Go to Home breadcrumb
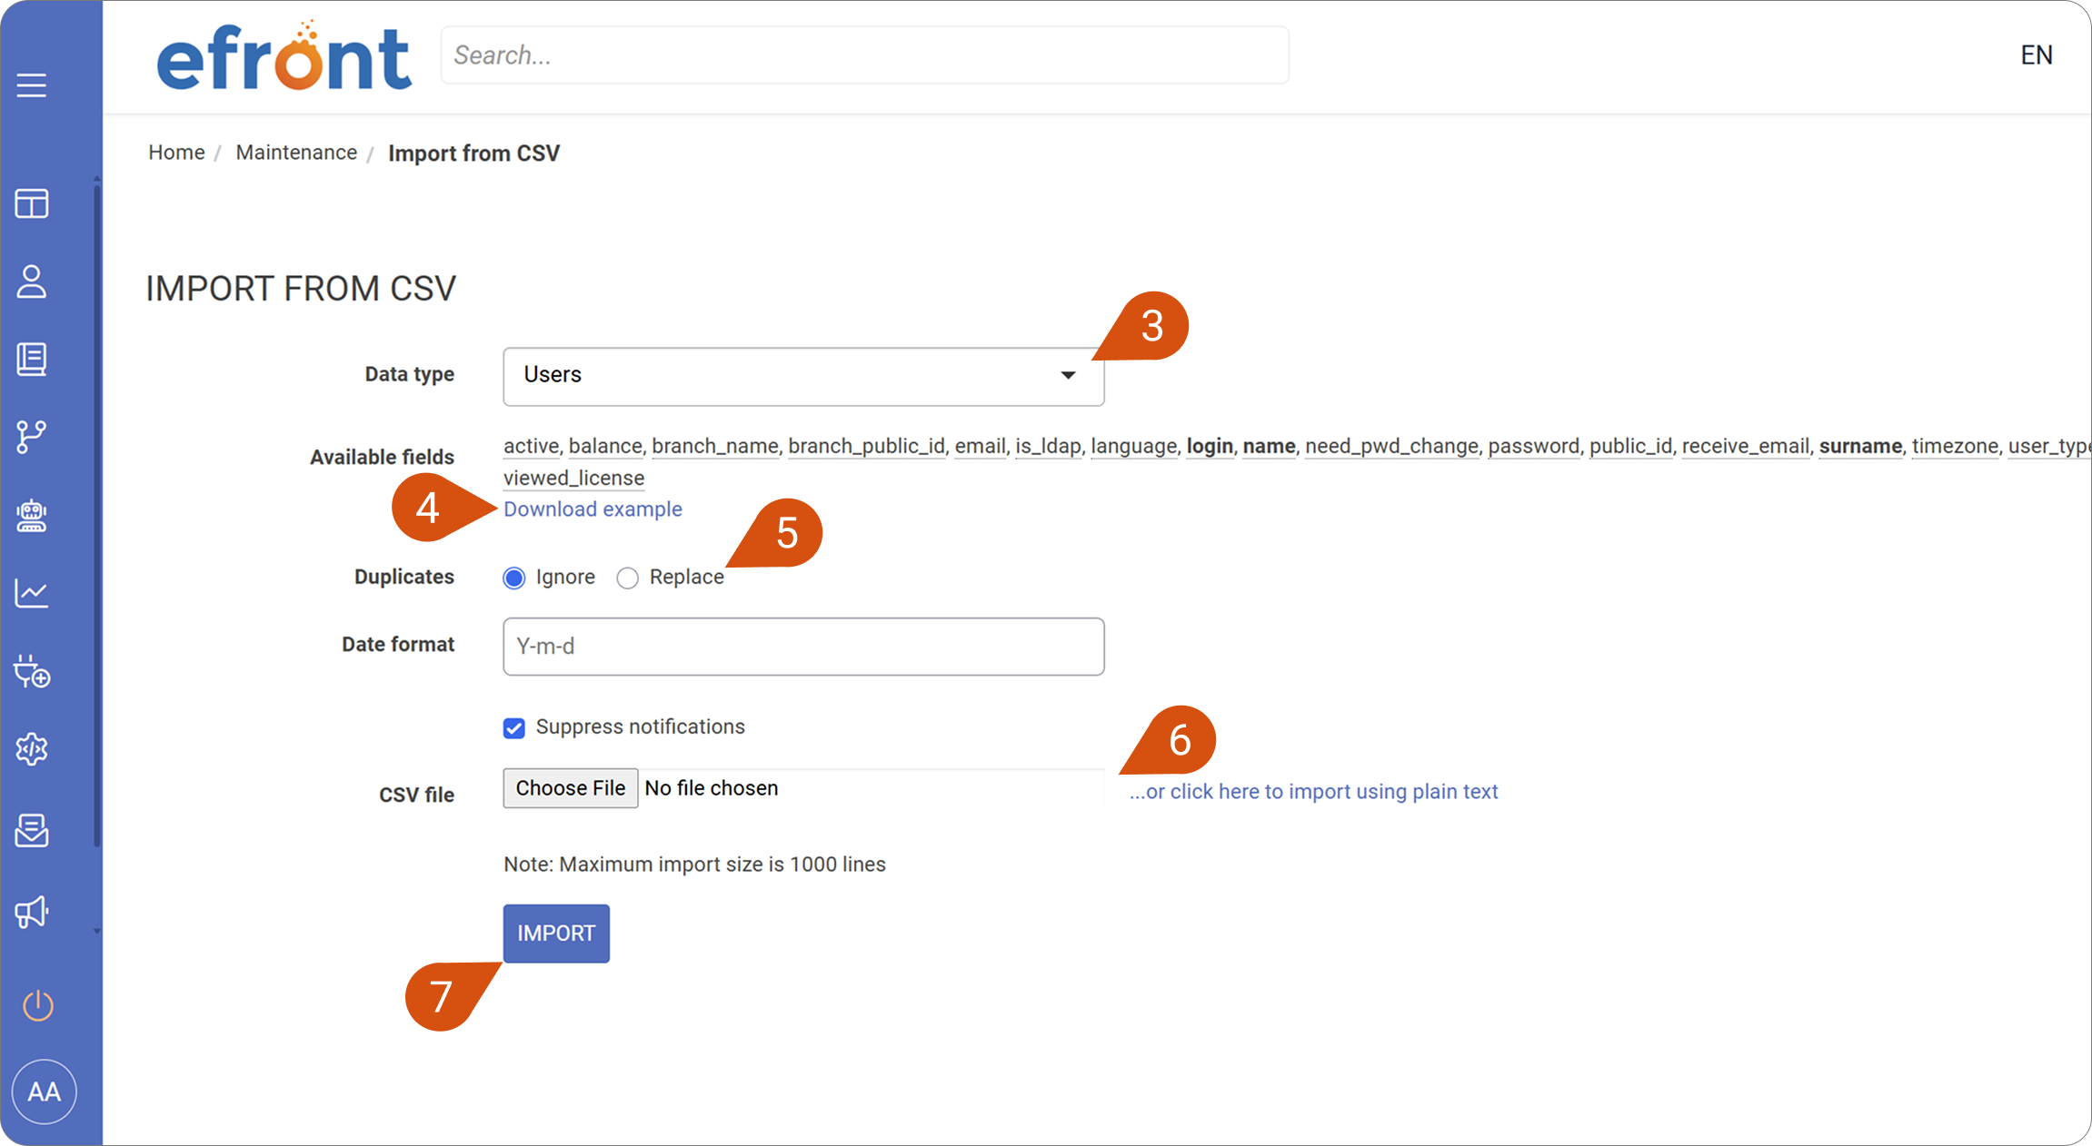The image size is (2092, 1146). point(176,153)
